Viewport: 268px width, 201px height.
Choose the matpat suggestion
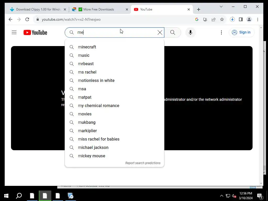pos(115,97)
